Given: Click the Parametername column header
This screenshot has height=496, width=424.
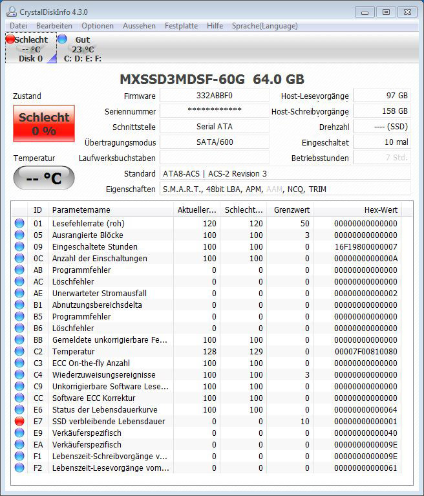Looking at the screenshot, I should (111, 210).
